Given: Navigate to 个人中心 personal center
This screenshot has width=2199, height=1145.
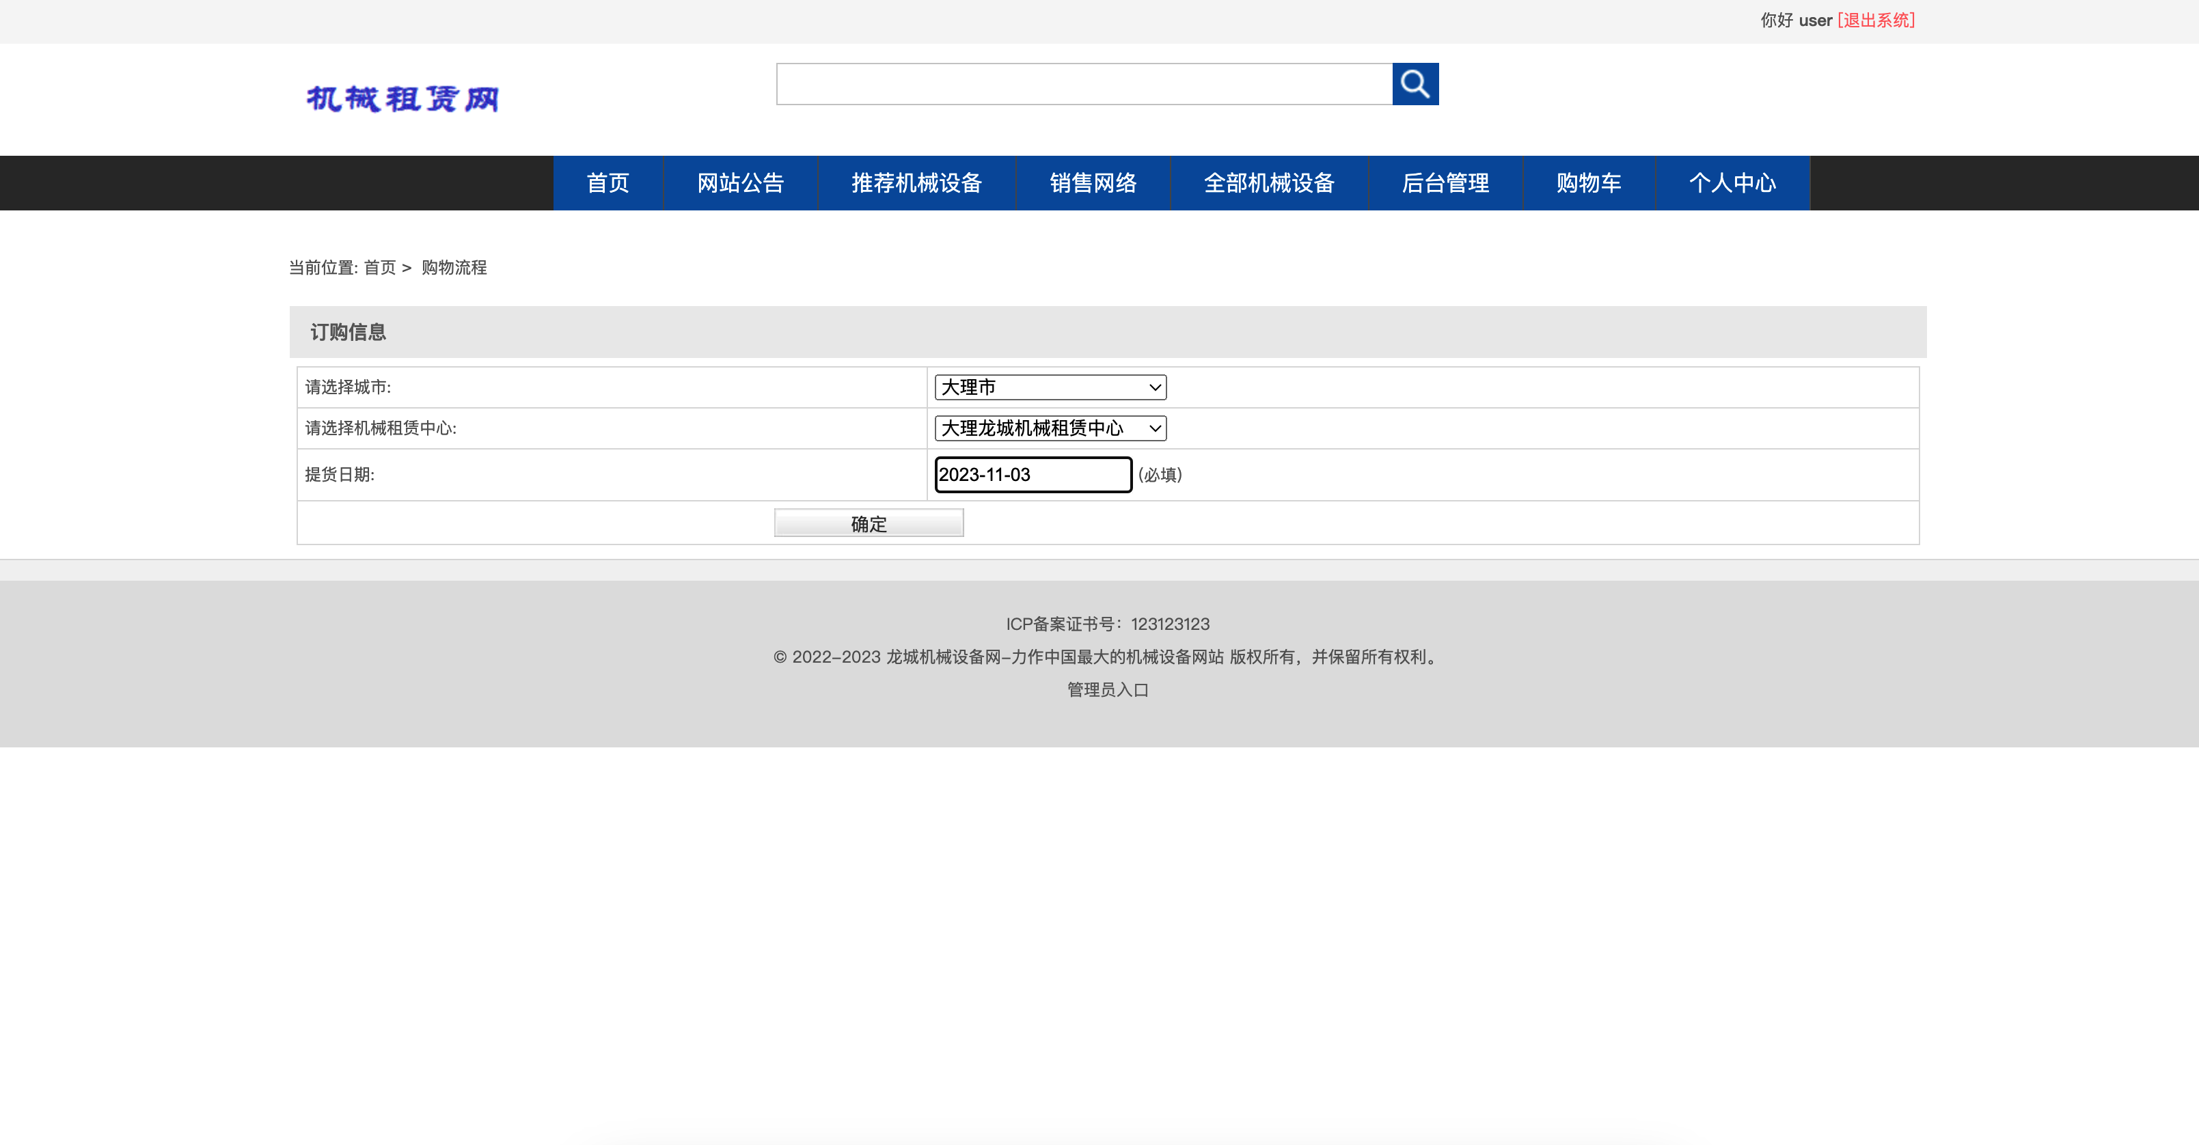Looking at the screenshot, I should [x=1732, y=182].
